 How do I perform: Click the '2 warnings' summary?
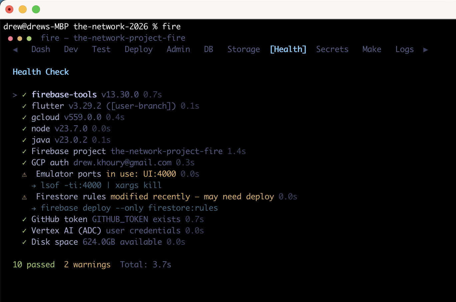pos(87,265)
